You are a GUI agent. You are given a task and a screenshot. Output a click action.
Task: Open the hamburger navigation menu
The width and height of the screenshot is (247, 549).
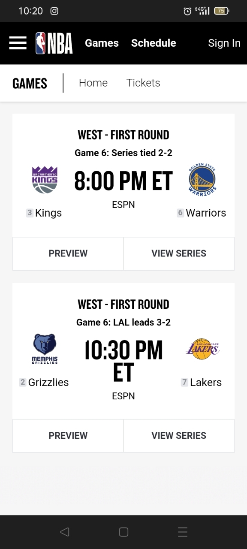[18, 43]
